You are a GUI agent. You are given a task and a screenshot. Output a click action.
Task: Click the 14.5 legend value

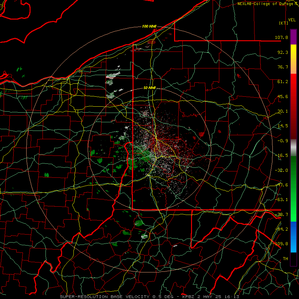coord(283,126)
